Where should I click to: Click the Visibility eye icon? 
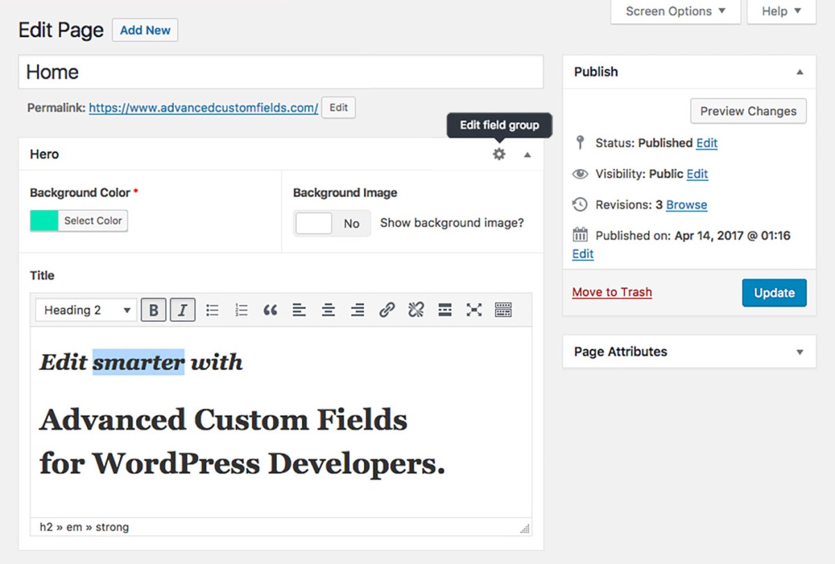pos(580,174)
